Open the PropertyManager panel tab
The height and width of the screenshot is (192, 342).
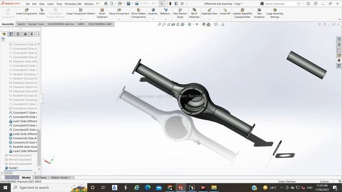point(11,34)
